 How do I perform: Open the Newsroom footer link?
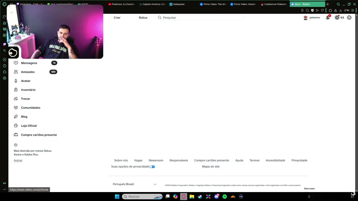point(156,161)
